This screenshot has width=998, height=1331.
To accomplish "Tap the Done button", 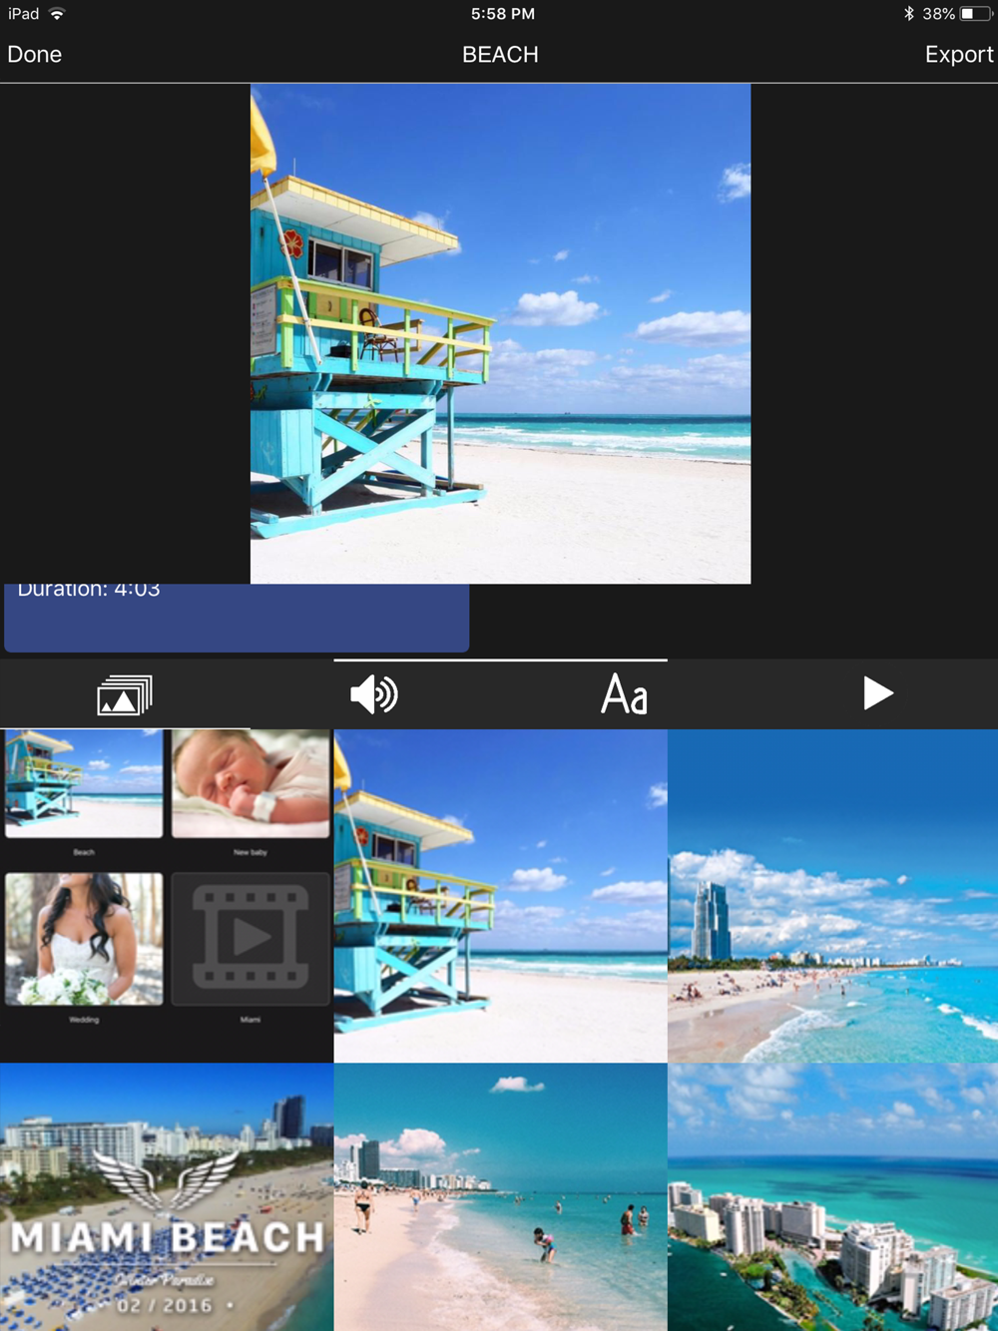I will tap(35, 55).
